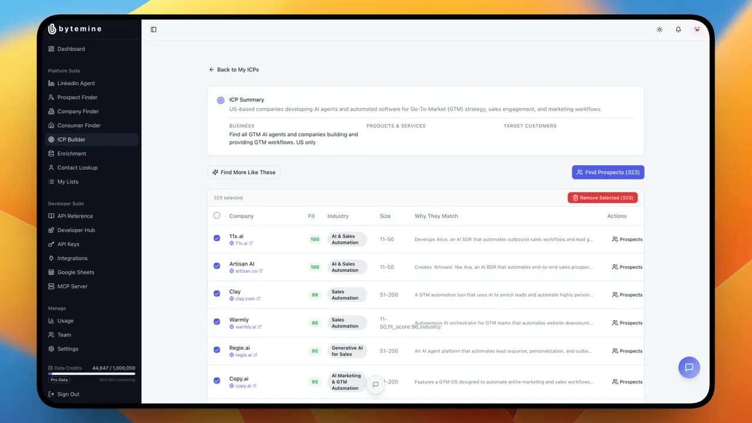This screenshot has height=423, width=752.
Task: View Prospects for Warmly
Action: (627, 323)
